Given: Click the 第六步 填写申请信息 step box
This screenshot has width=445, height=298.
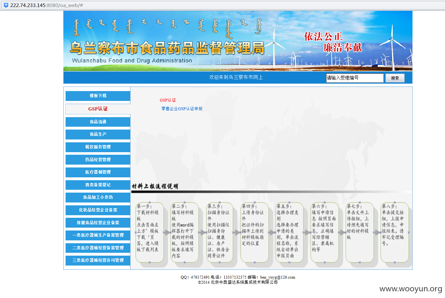Looking at the screenshot, I should point(325,233).
